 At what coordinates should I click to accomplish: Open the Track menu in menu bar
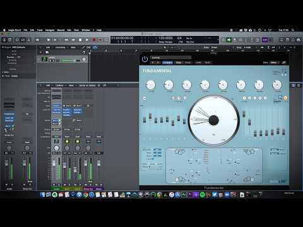click(x=40, y=30)
